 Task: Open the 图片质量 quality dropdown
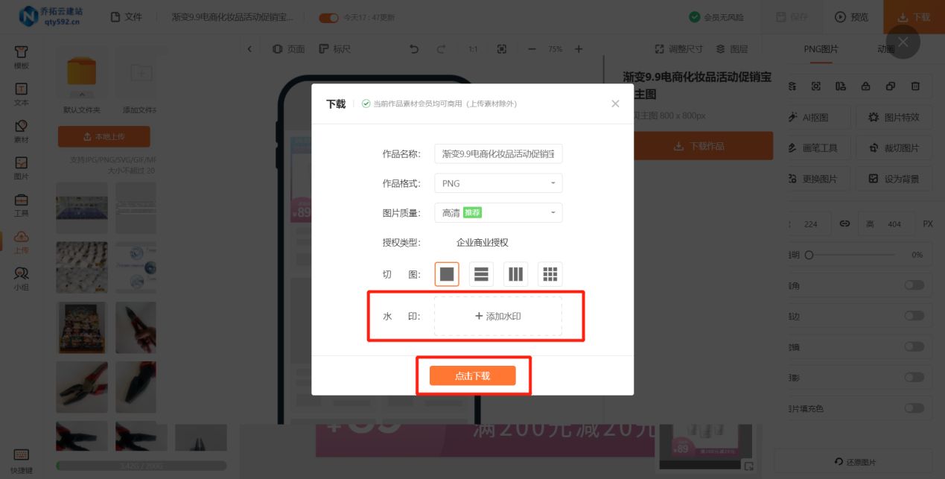[498, 212]
